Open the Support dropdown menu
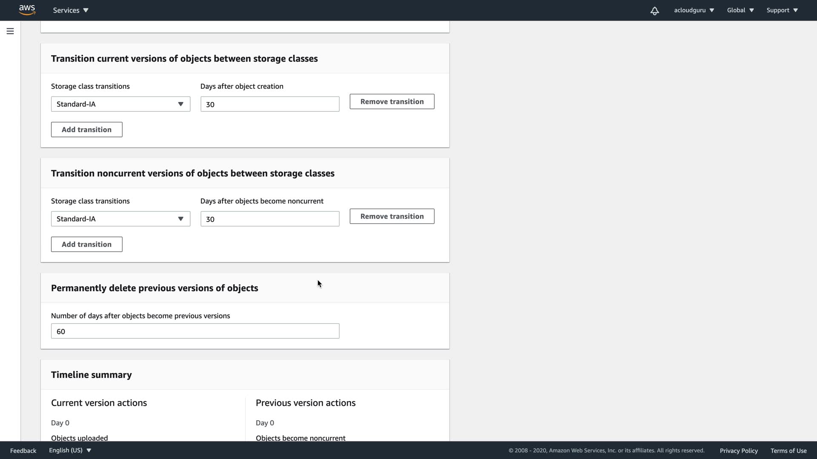Image resolution: width=817 pixels, height=459 pixels. click(x=782, y=10)
